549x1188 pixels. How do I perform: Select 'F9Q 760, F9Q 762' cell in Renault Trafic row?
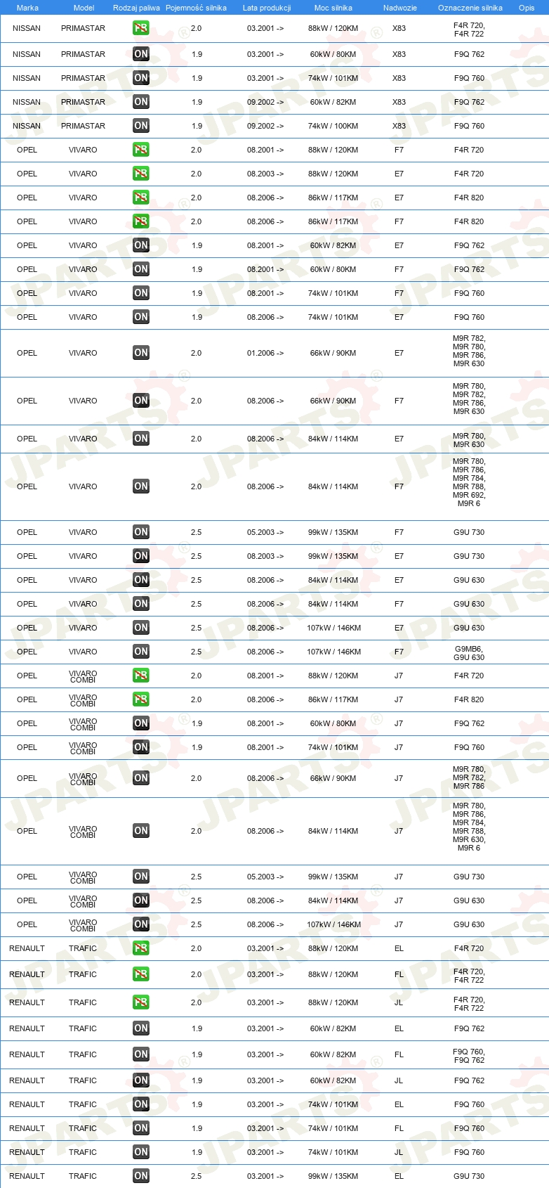(x=469, y=1056)
